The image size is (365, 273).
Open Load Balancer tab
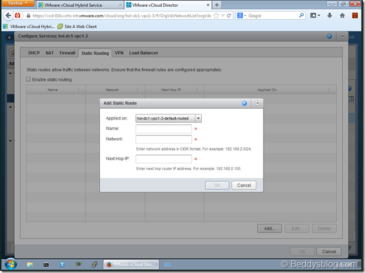[143, 53]
